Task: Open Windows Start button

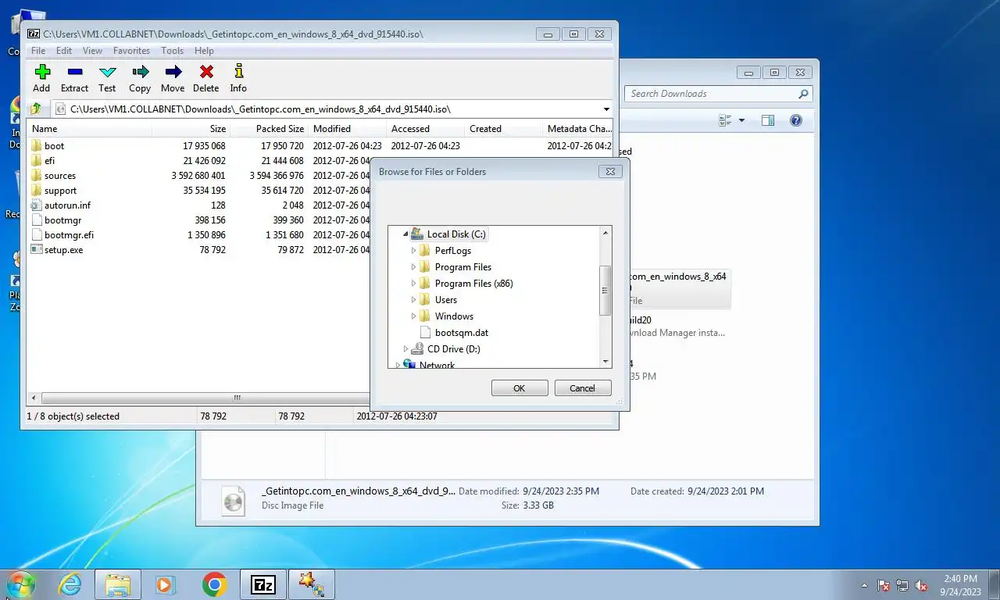Action: [20, 584]
